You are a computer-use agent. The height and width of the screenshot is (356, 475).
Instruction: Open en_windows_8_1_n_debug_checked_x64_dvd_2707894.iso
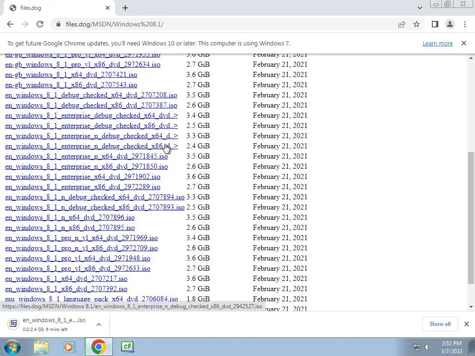point(95,197)
